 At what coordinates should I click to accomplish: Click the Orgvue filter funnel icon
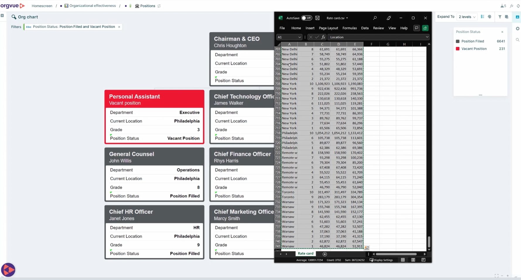pyautogui.click(x=500, y=17)
